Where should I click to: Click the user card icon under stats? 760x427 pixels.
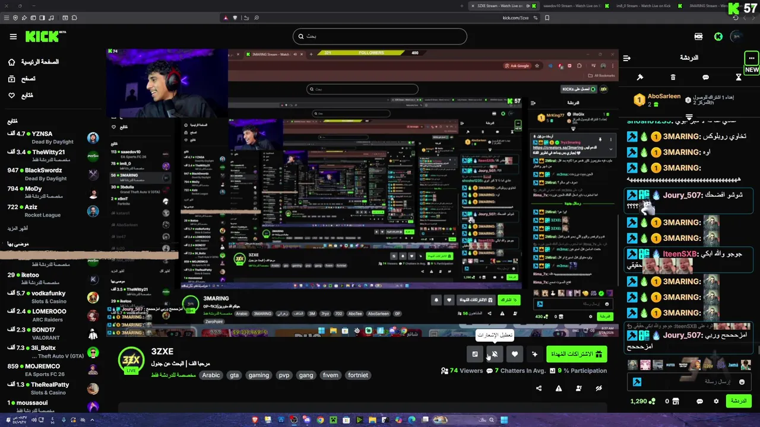tap(578, 388)
